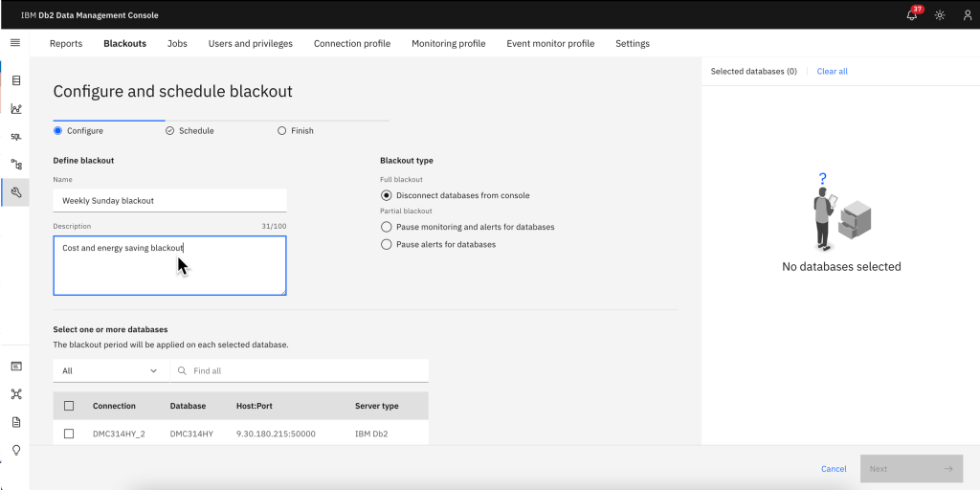Open the Monitoring profile tab
980x490 pixels.
448,43
